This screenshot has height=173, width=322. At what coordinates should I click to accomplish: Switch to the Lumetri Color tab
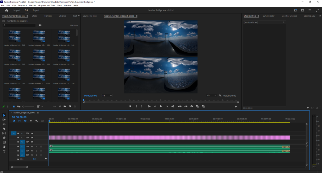tap(268, 16)
